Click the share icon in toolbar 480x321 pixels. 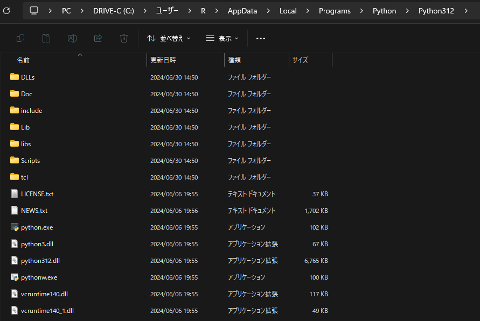98,38
